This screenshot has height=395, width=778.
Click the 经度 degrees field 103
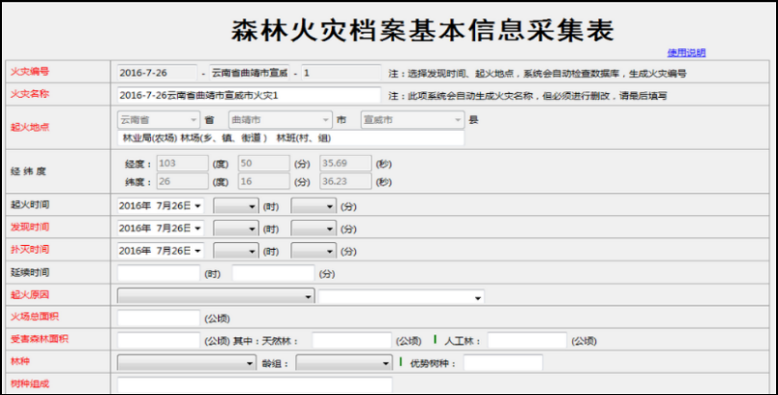click(183, 163)
